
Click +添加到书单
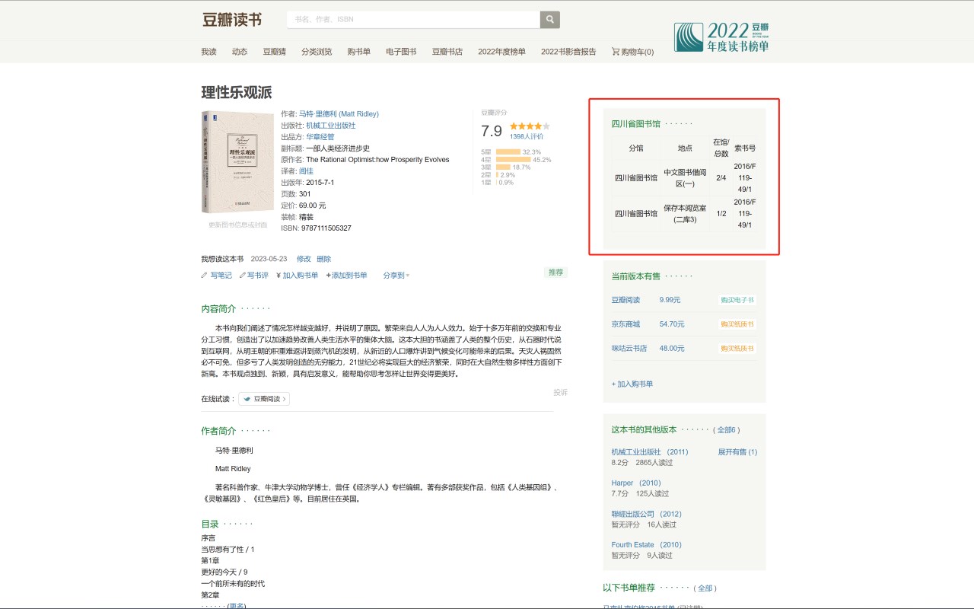(346, 276)
